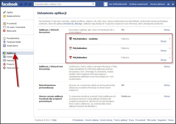Click the Subskrybenci feed icon

click(x=4, y=46)
